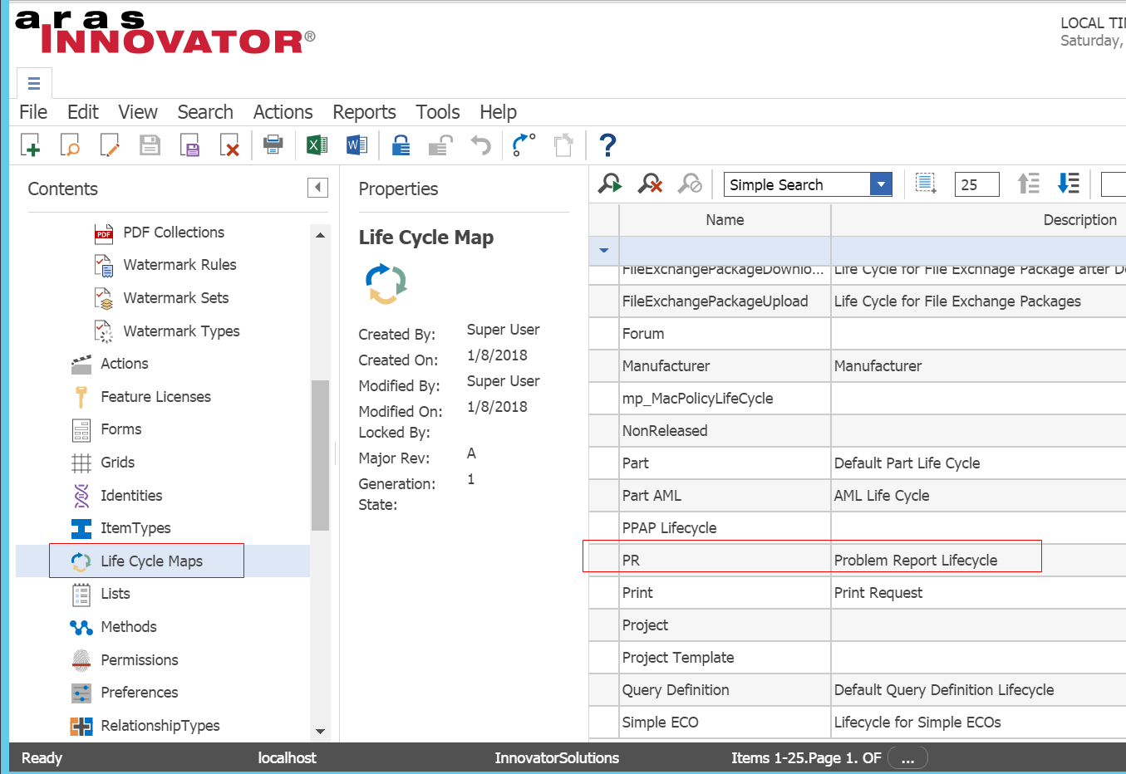The width and height of the screenshot is (1126, 774).
Task: Click the ellipsis page navigation button
Action: pos(907,757)
